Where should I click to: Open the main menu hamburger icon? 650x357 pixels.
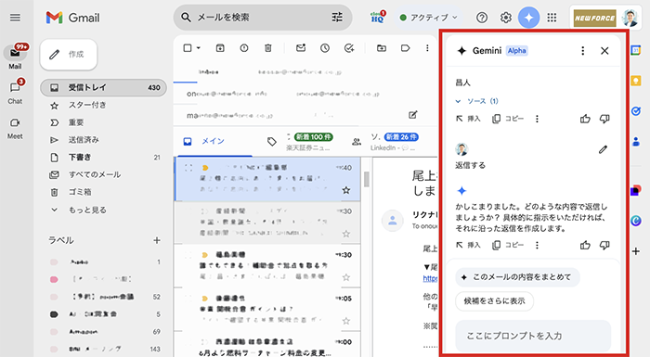pos(16,18)
